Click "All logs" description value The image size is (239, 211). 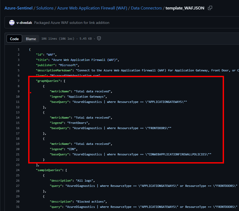click(84, 181)
